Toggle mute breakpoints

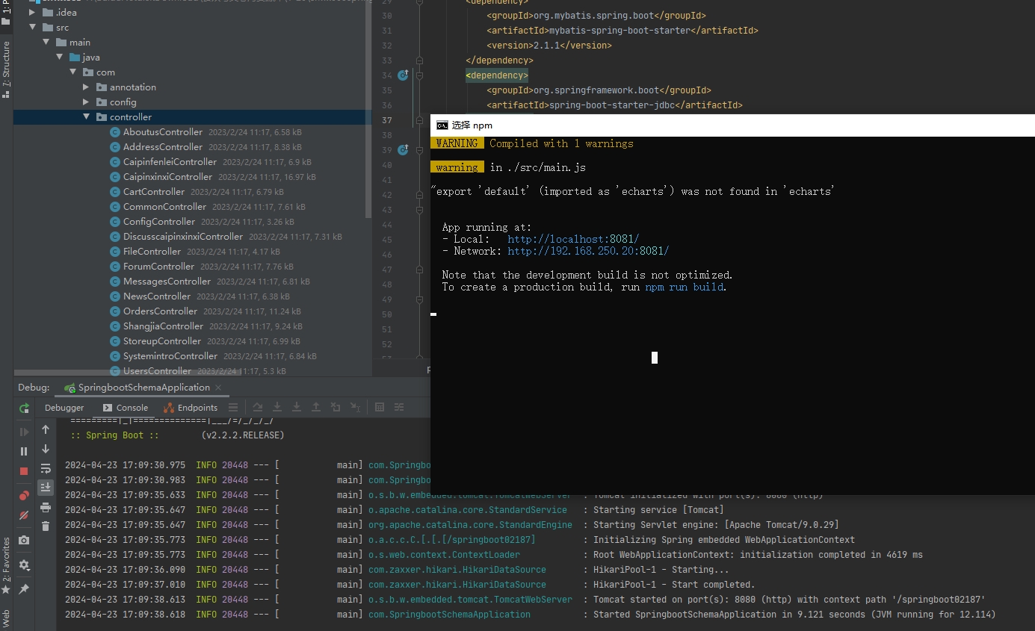(x=24, y=516)
